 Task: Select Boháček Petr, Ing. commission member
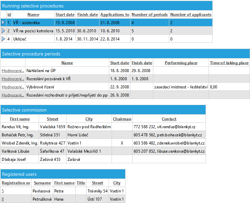tap(20, 135)
